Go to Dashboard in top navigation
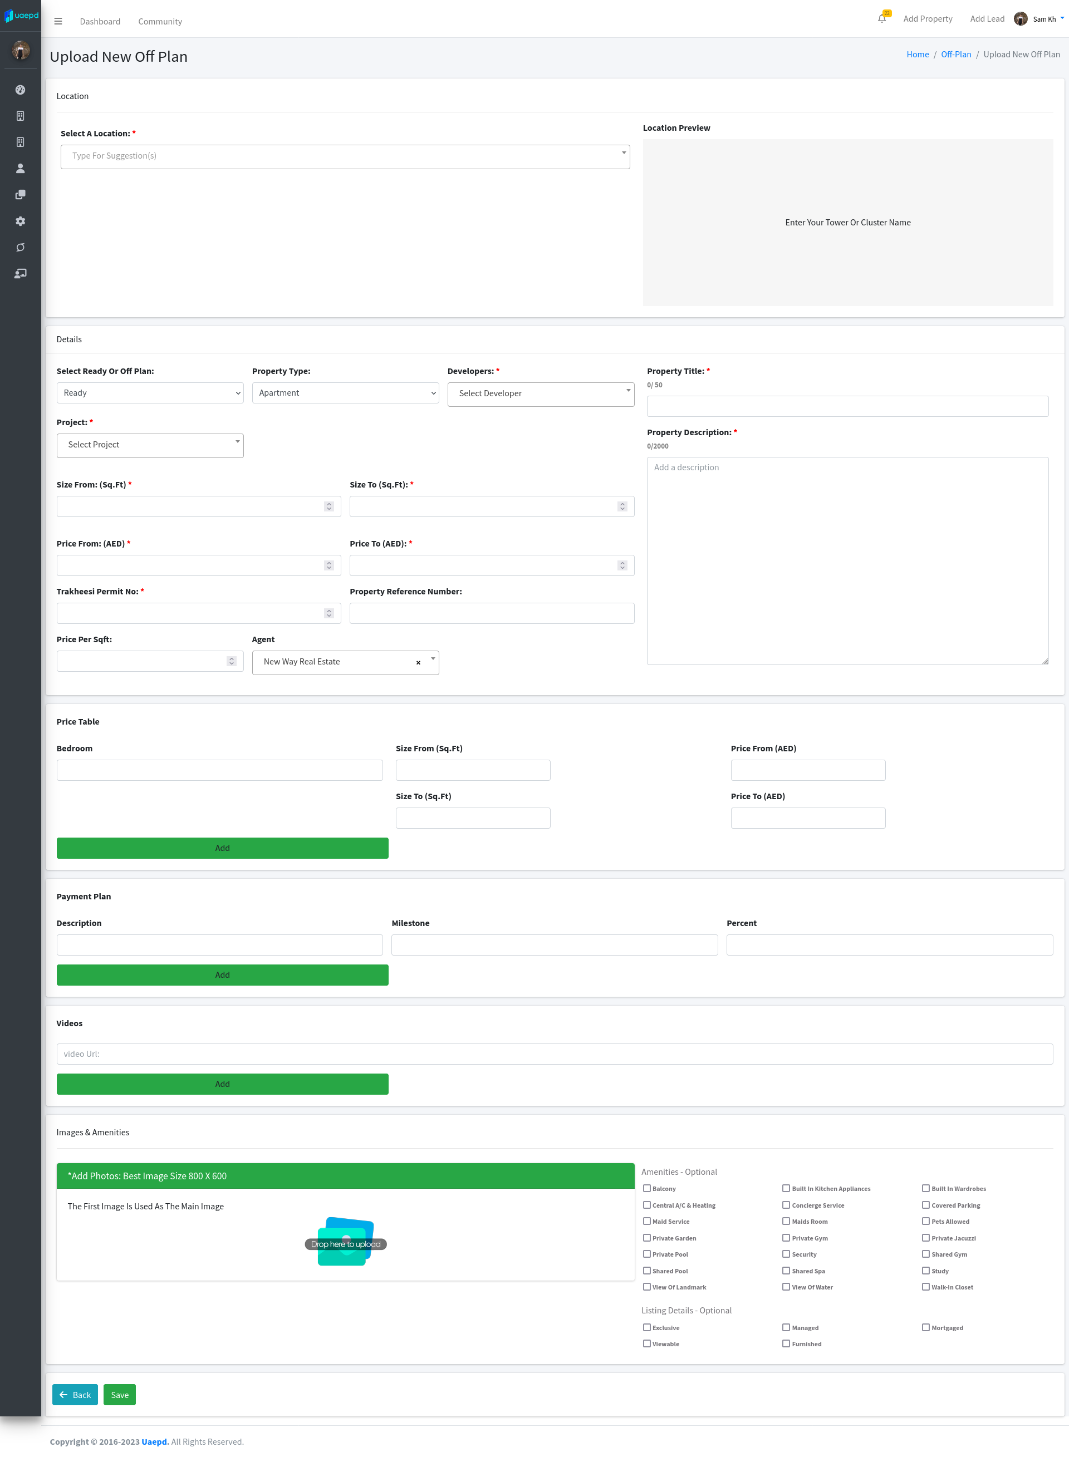Image resolution: width=1069 pixels, height=1457 pixels. (x=100, y=21)
